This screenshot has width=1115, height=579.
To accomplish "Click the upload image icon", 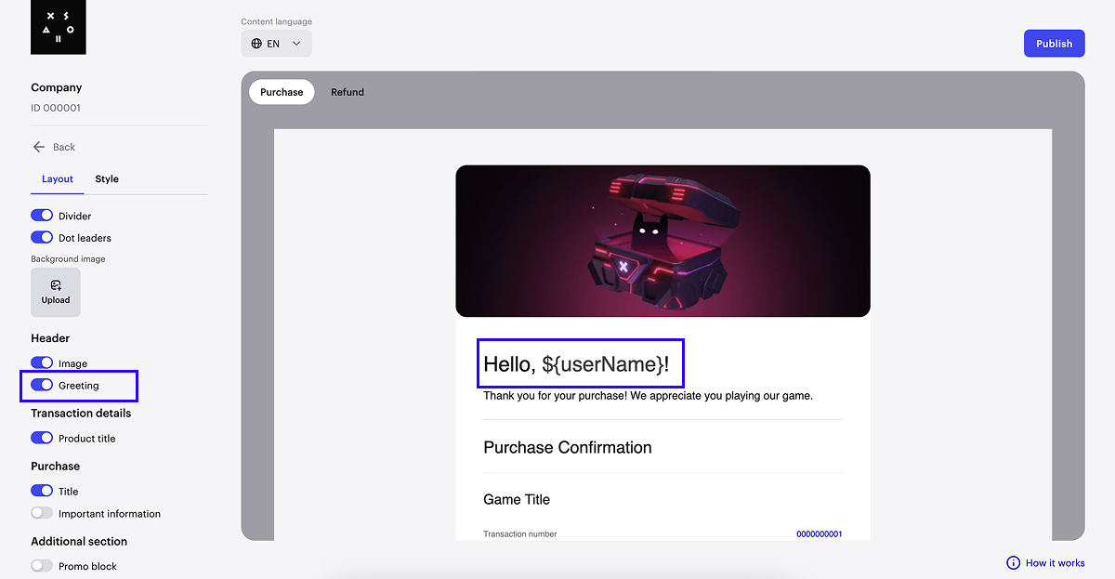I will (x=56, y=286).
